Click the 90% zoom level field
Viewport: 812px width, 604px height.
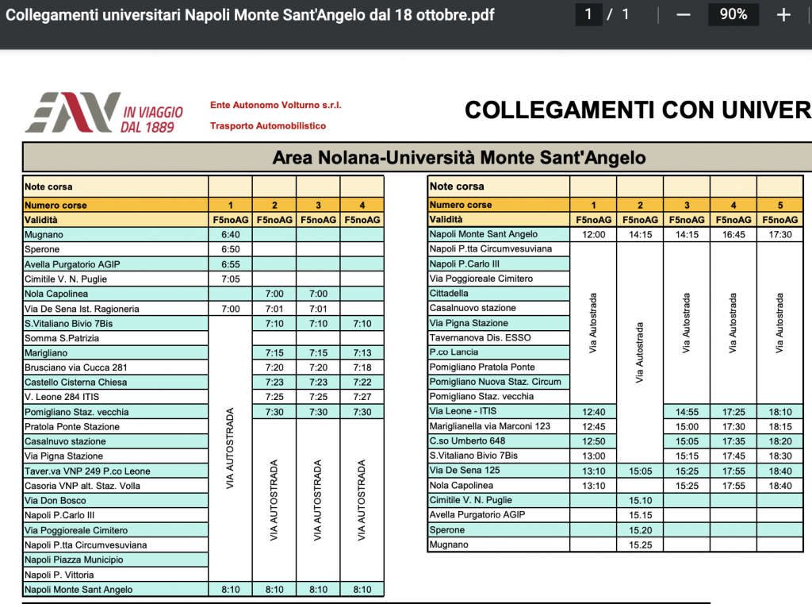[733, 14]
